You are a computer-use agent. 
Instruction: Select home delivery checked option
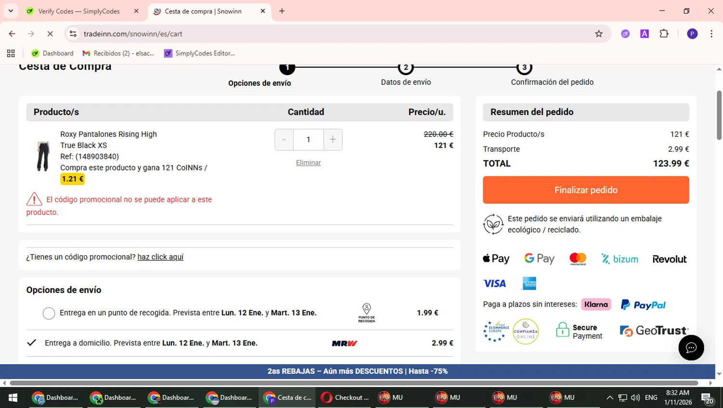pos(32,343)
